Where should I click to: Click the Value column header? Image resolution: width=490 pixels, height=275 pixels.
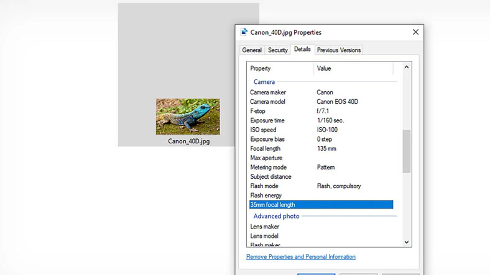pyautogui.click(x=353, y=68)
